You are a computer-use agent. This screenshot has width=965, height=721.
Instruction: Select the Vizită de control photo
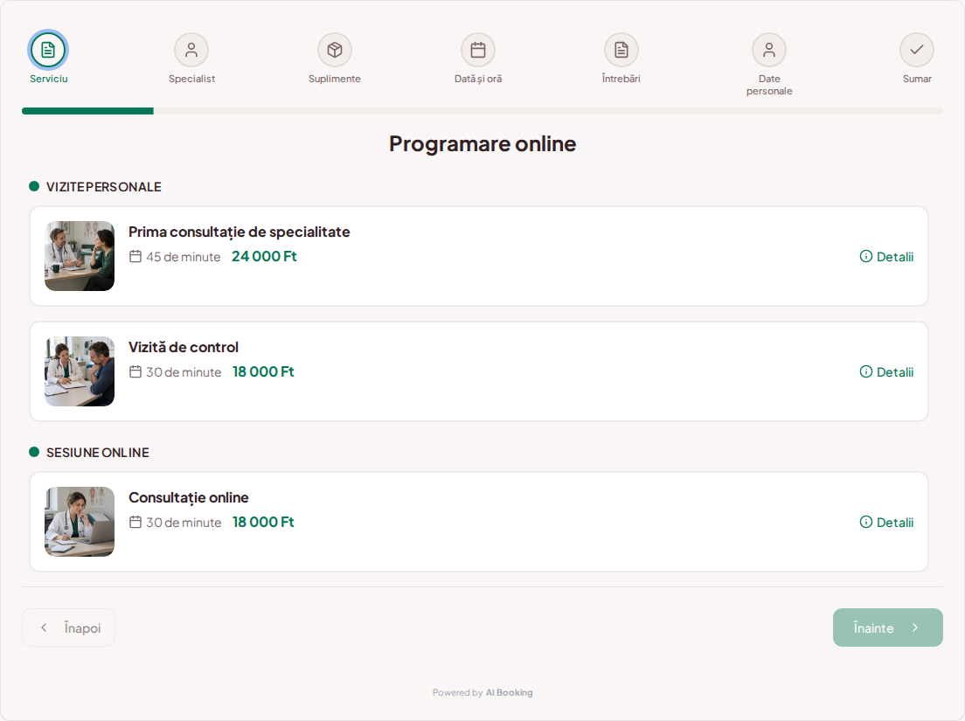click(x=80, y=371)
